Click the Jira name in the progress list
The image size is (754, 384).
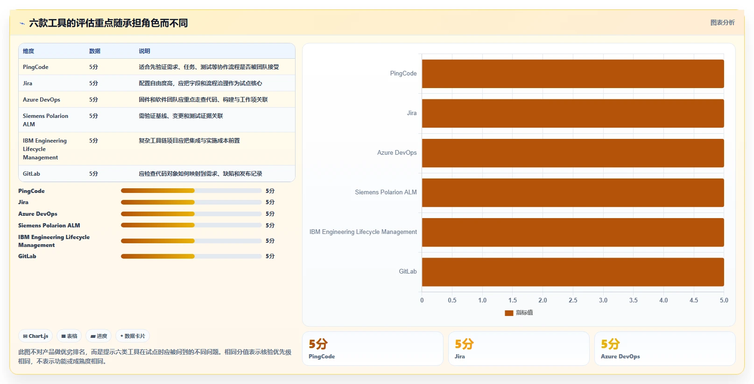click(23, 202)
